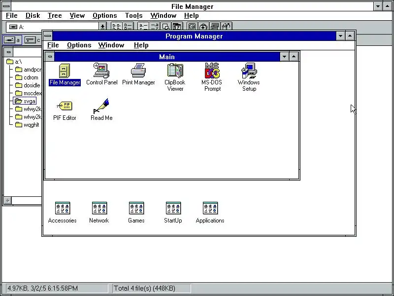Open File Manager's Window menu
Image resolution: width=394 pixels, height=296 pixels.
(164, 16)
